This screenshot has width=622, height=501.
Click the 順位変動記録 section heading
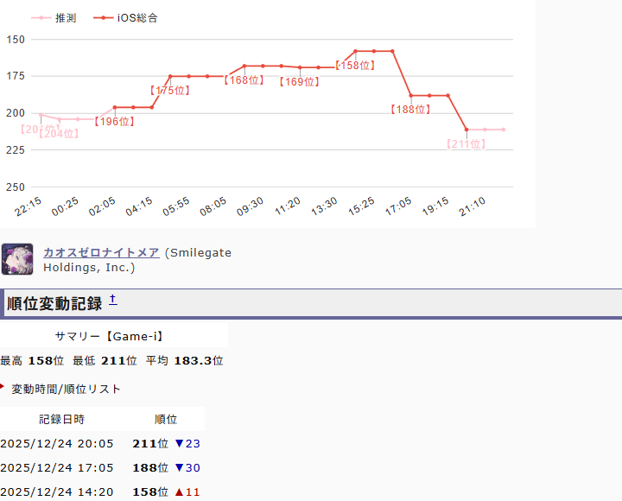coord(54,303)
